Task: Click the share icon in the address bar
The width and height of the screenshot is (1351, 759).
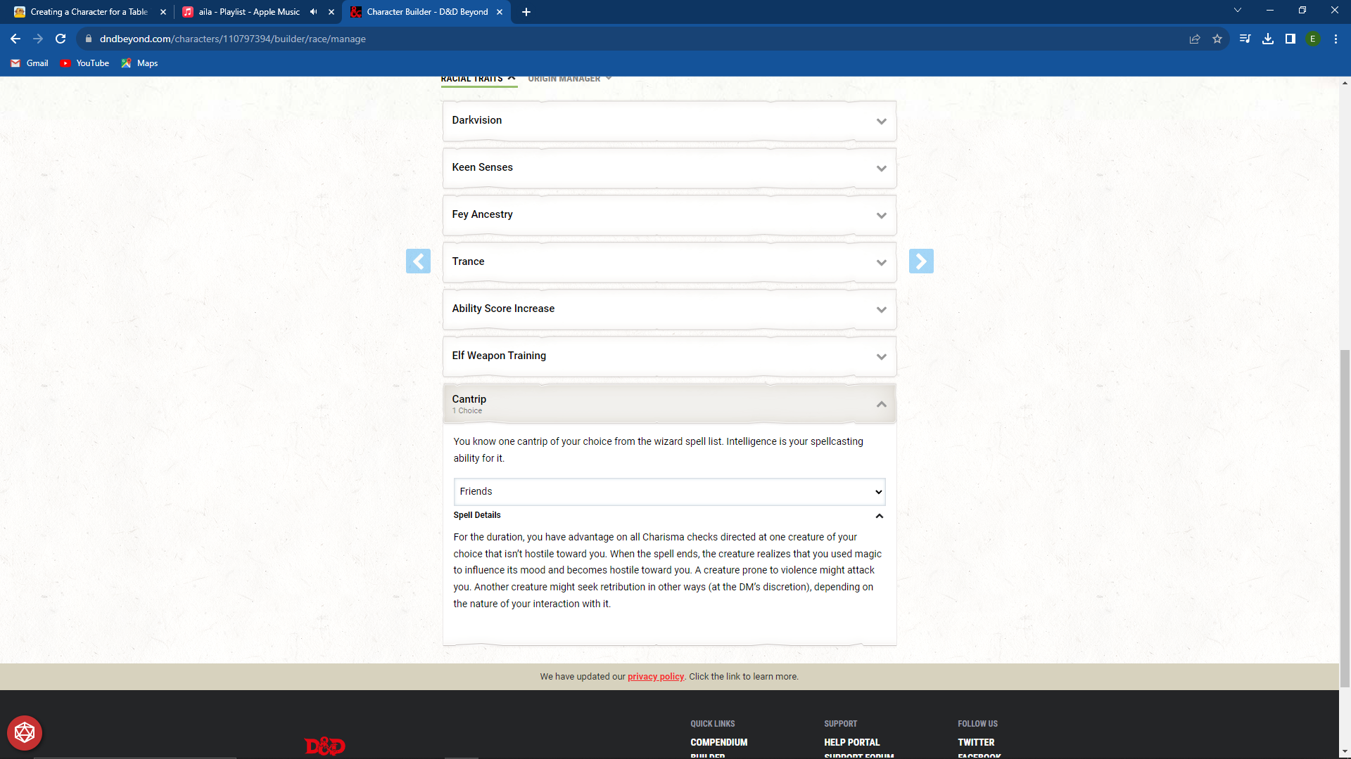Action: (1194, 39)
